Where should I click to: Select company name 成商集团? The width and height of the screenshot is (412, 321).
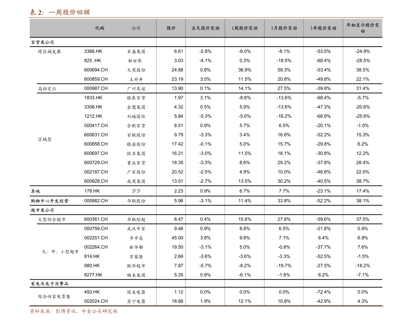[x=136, y=181]
